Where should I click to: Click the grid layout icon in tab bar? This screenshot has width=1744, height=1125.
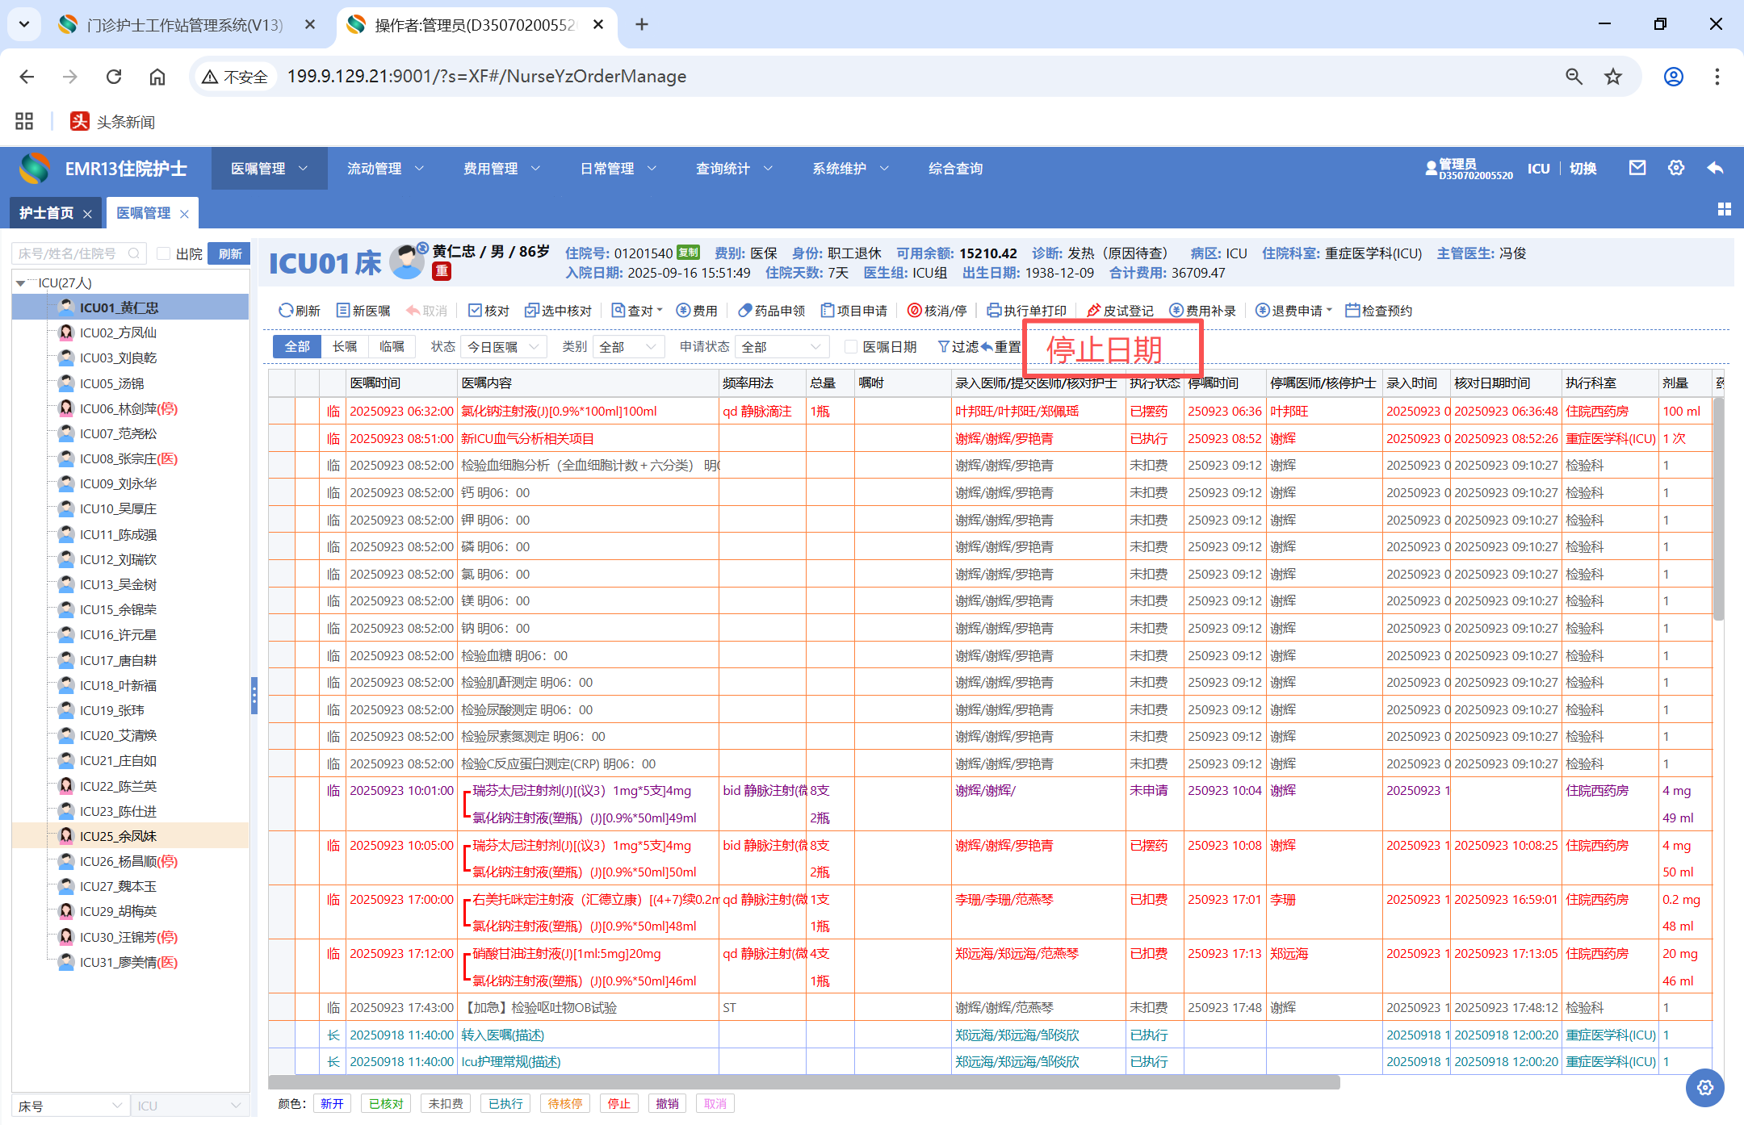pos(1725,210)
